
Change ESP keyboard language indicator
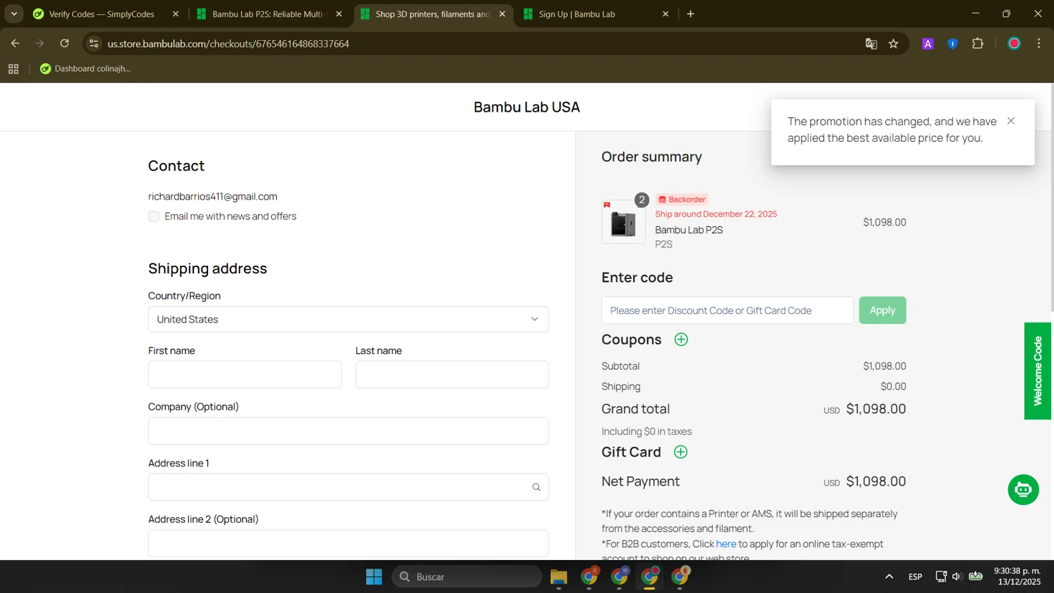click(x=915, y=577)
